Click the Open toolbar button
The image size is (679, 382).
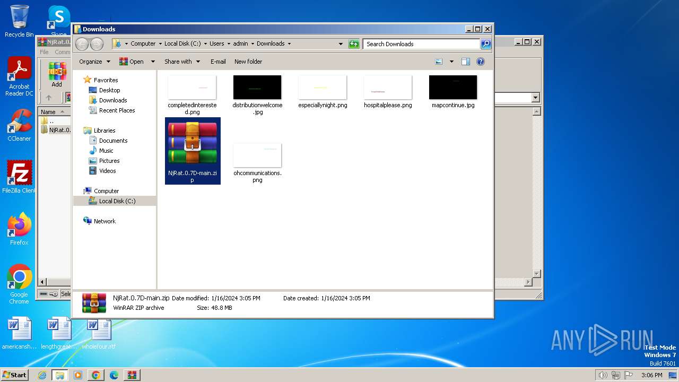point(132,62)
